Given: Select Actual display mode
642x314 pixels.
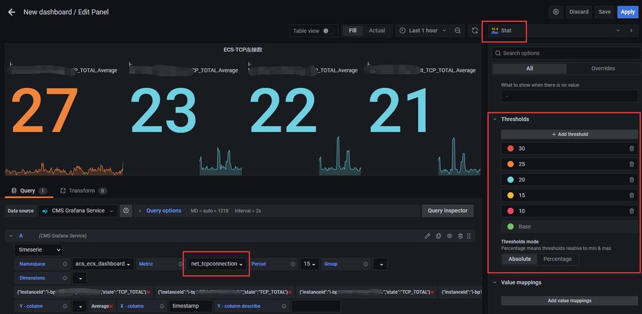Looking at the screenshot, I should (x=377, y=31).
